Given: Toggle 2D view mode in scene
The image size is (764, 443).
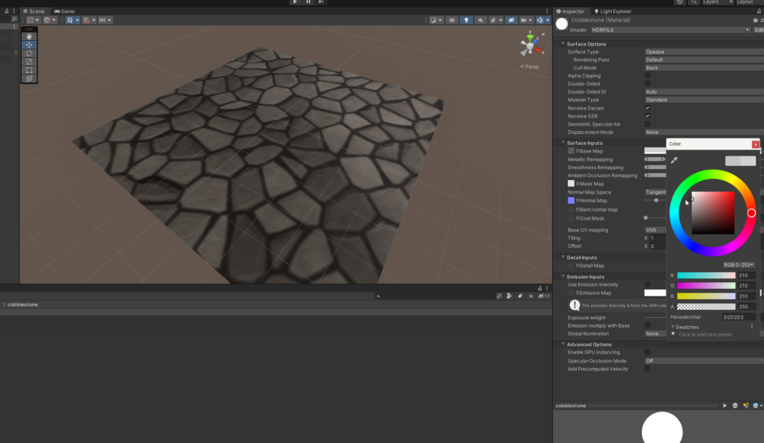Looking at the screenshot, I should pyautogui.click(x=451, y=20).
